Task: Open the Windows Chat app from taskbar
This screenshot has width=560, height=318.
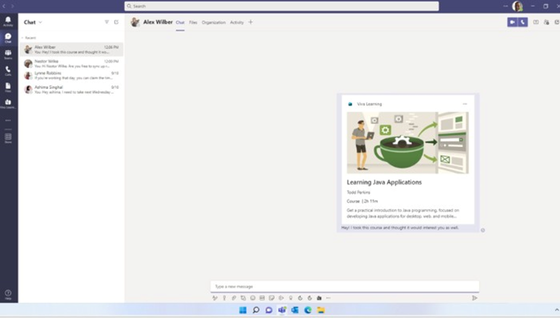Action: (269, 310)
